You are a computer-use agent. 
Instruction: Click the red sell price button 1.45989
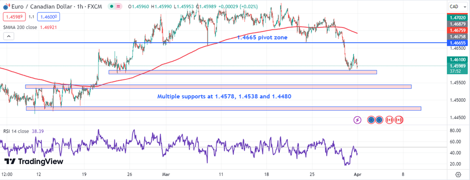pos(14,17)
